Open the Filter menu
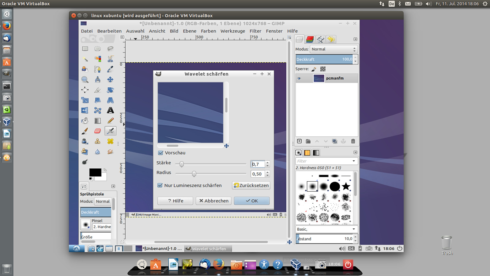 coord(255,31)
